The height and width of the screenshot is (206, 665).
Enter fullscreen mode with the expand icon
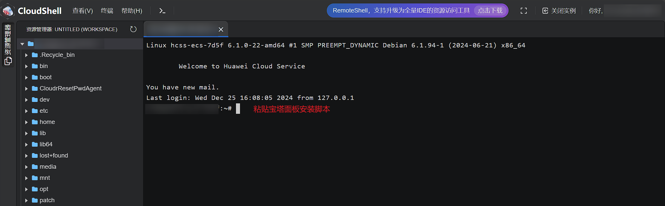coord(524,11)
